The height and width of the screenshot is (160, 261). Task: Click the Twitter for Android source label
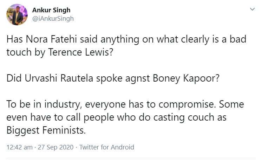(x=107, y=147)
